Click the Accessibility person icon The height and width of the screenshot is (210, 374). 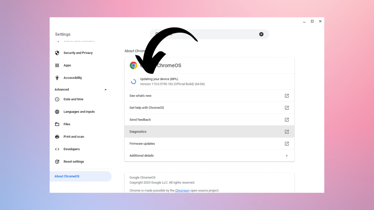57,78
